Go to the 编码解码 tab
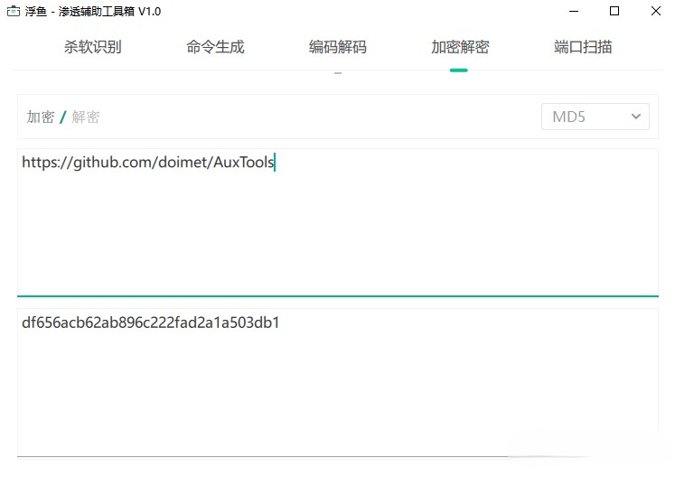This screenshot has height=477, width=675. [x=338, y=46]
